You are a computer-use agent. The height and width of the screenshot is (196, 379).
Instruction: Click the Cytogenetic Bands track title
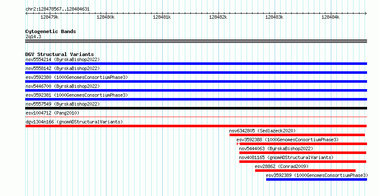tap(51, 31)
